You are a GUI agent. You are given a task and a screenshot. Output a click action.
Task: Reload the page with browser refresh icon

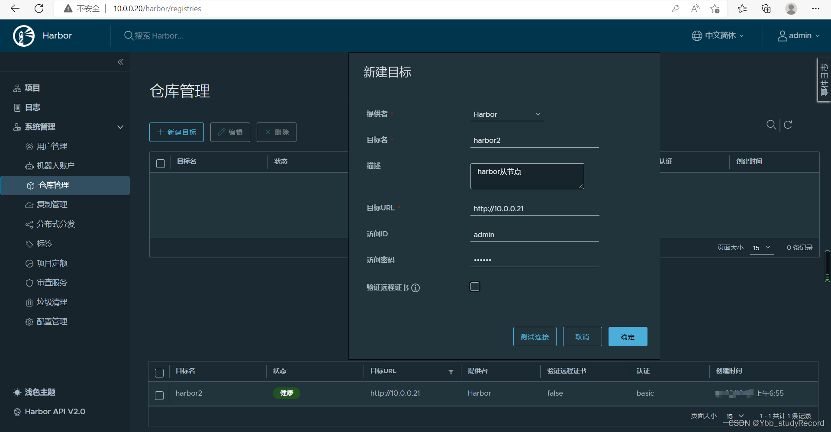pyautogui.click(x=39, y=9)
